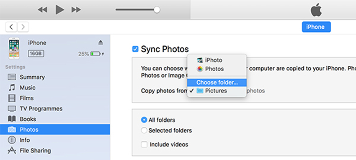Open the Summary settings section

[x=55, y=77]
